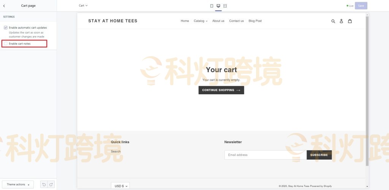Image resolution: width=389 pixels, height=190 pixels.
Task: Open the shopping cart bag icon
Action: pyautogui.click(x=350, y=21)
